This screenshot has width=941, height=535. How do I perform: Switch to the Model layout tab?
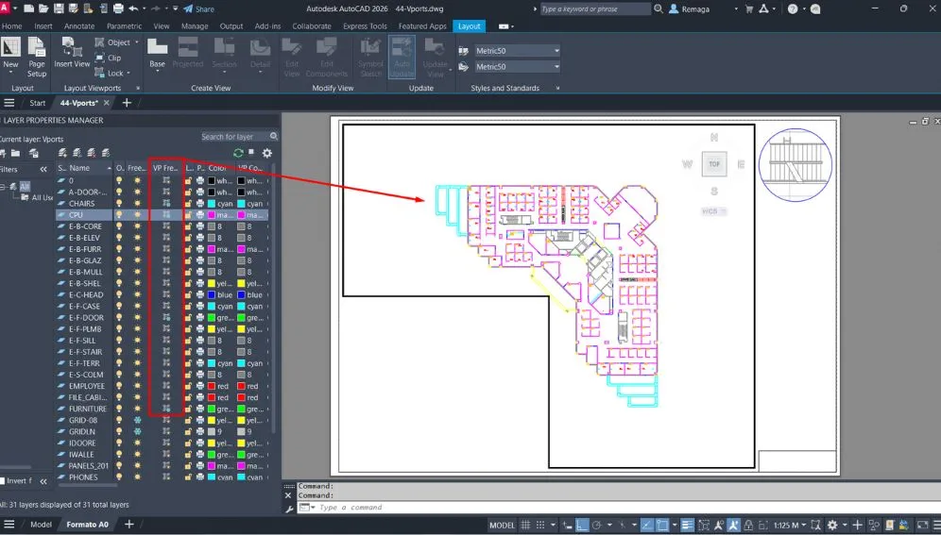pos(41,525)
